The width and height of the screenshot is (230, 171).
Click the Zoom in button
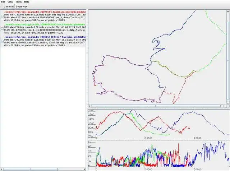click(9, 6)
